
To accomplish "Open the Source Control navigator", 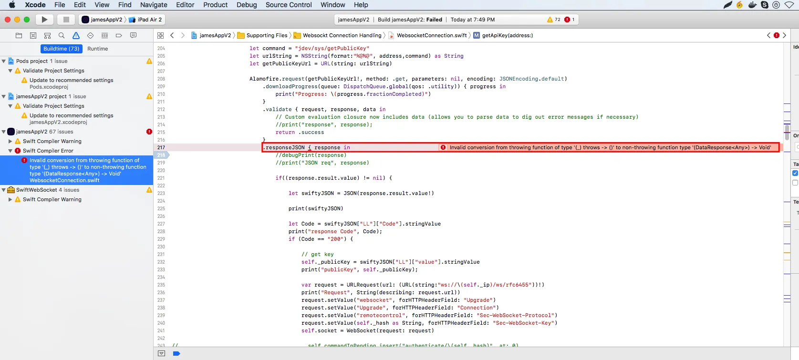I will (x=33, y=35).
